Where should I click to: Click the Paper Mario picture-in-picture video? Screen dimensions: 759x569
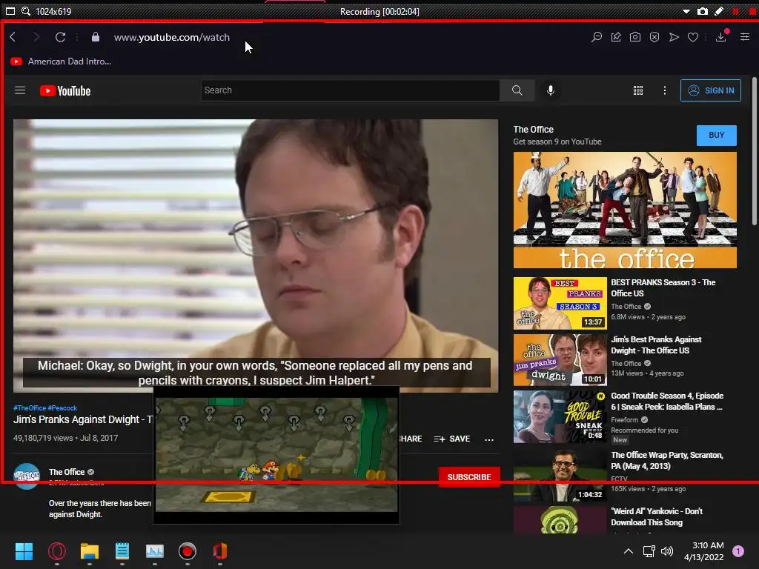click(x=276, y=455)
